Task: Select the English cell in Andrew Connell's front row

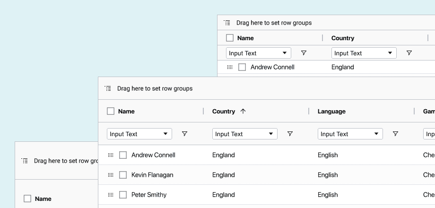Action: pyautogui.click(x=328, y=155)
